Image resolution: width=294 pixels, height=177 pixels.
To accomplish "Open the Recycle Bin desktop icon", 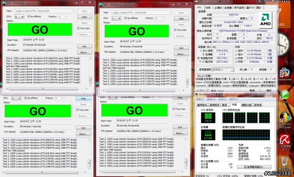I will tap(285, 163).
